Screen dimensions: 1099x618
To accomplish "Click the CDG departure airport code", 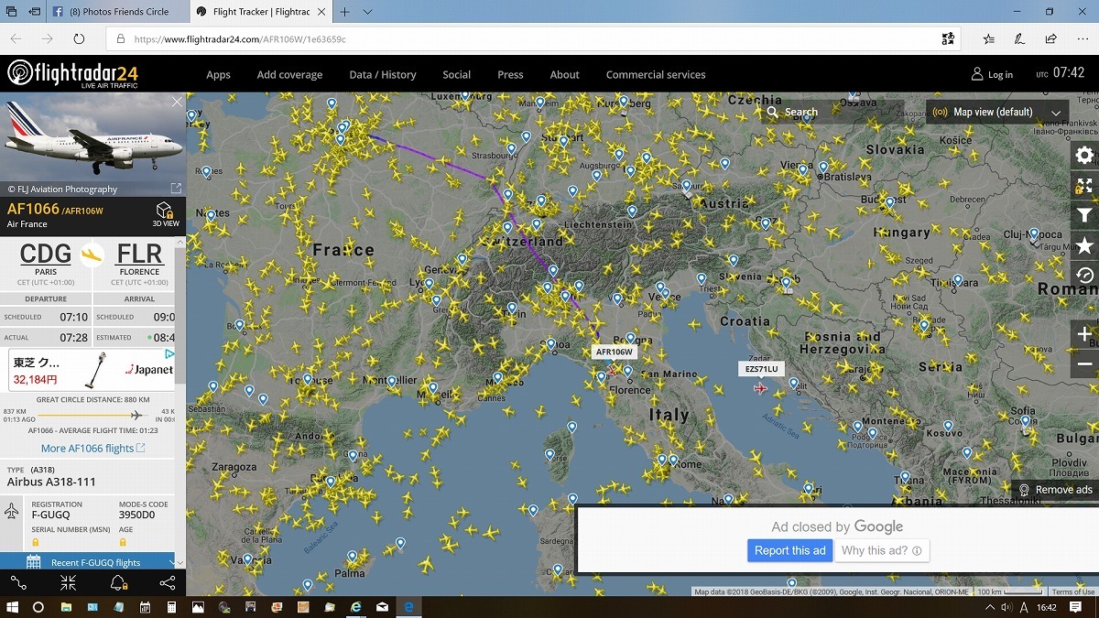I will (x=46, y=254).
